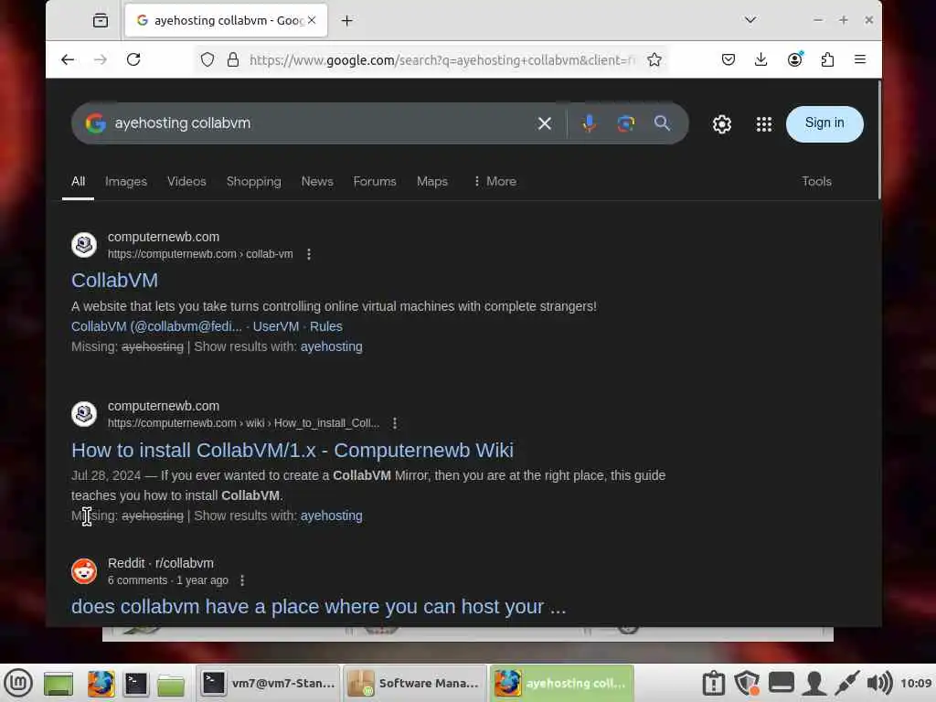Click the network connection tray icon
The image size is (936, 702).
pos(846,683)
